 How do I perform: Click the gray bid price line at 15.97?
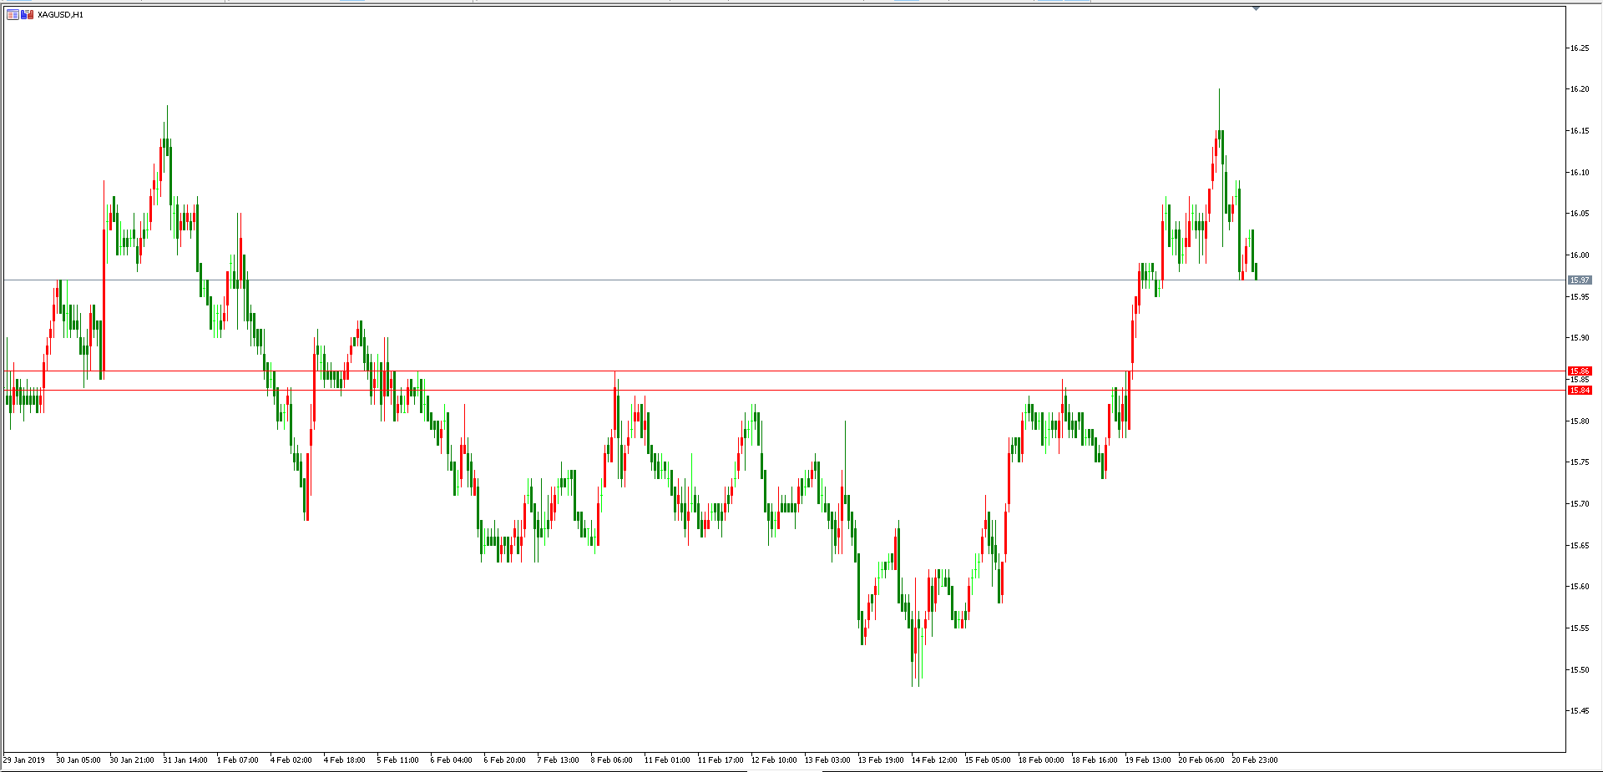pos(785,280)
